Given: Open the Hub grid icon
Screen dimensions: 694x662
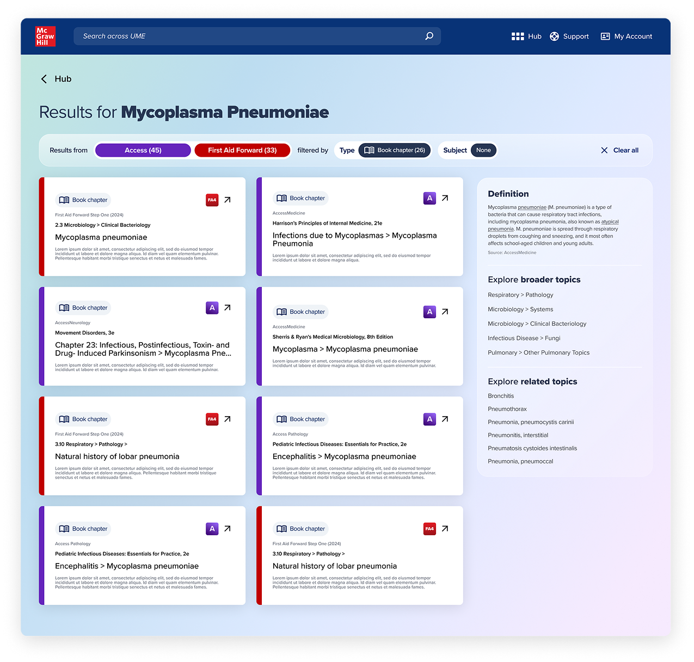Looking at the screenshot, I should click(x=518, y=36).
